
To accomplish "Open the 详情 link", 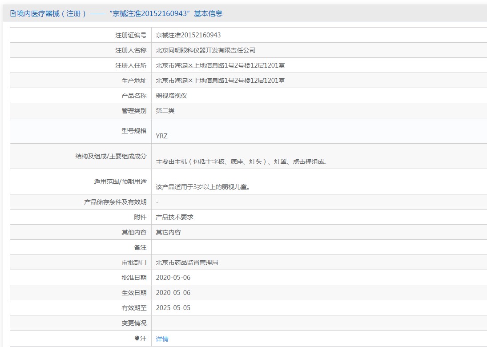I will click(162, 339).
